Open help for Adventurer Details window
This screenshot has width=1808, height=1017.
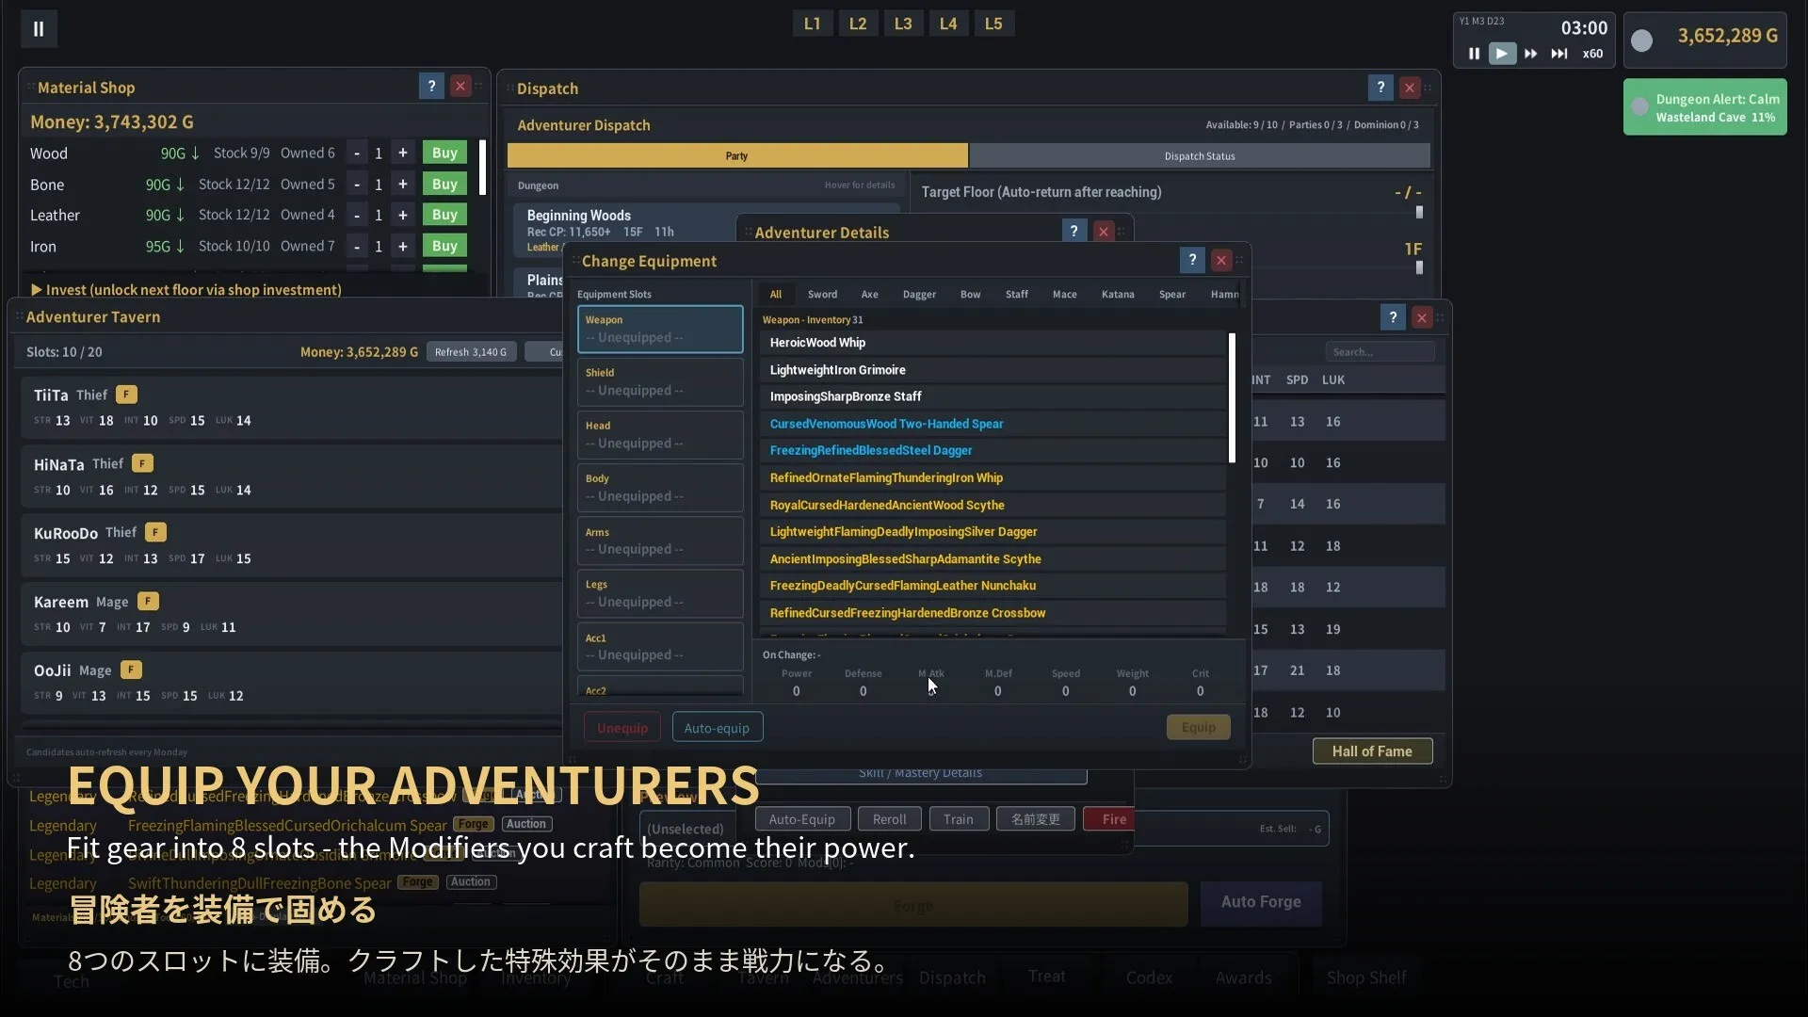coord(1073,231)
